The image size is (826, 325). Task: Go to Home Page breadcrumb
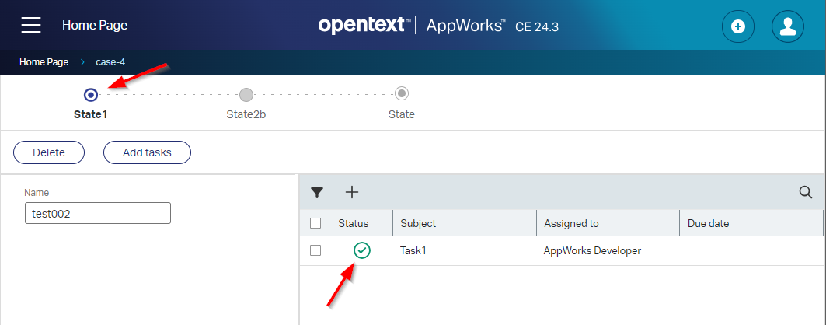[x=44, y=61]
